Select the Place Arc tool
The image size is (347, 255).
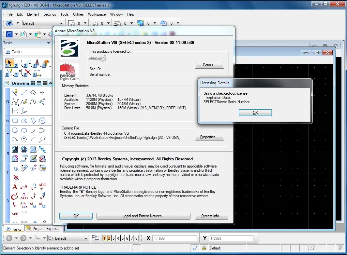pyautogui.click(x=33, y=130)
